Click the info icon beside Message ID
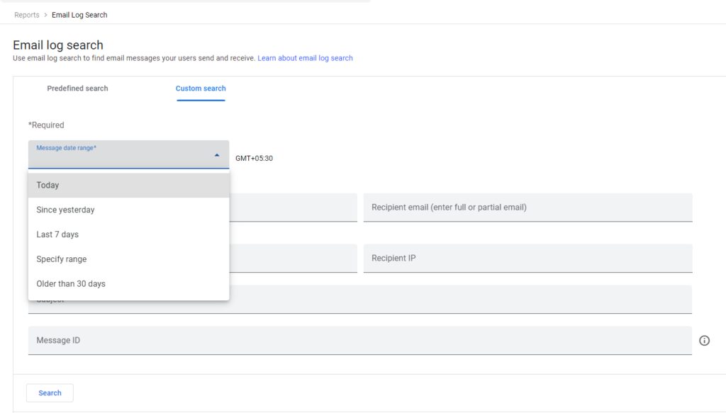Viewport: 726px width, 413px height. coord(704,341)
